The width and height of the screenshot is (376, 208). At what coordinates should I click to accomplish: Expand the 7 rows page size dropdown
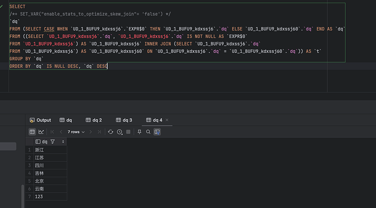coord(76,132)
